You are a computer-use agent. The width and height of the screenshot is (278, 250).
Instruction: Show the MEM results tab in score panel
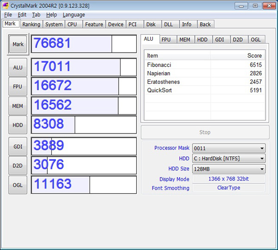point(186,40)
